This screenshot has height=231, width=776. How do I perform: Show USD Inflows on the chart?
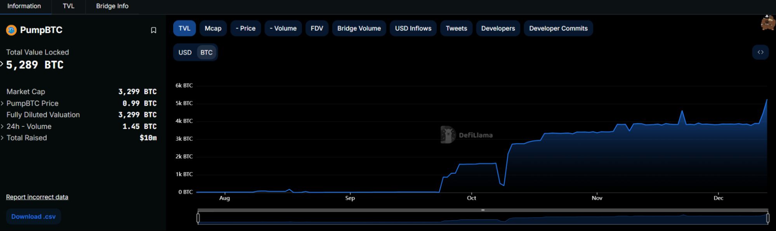(x=413, y=28)
